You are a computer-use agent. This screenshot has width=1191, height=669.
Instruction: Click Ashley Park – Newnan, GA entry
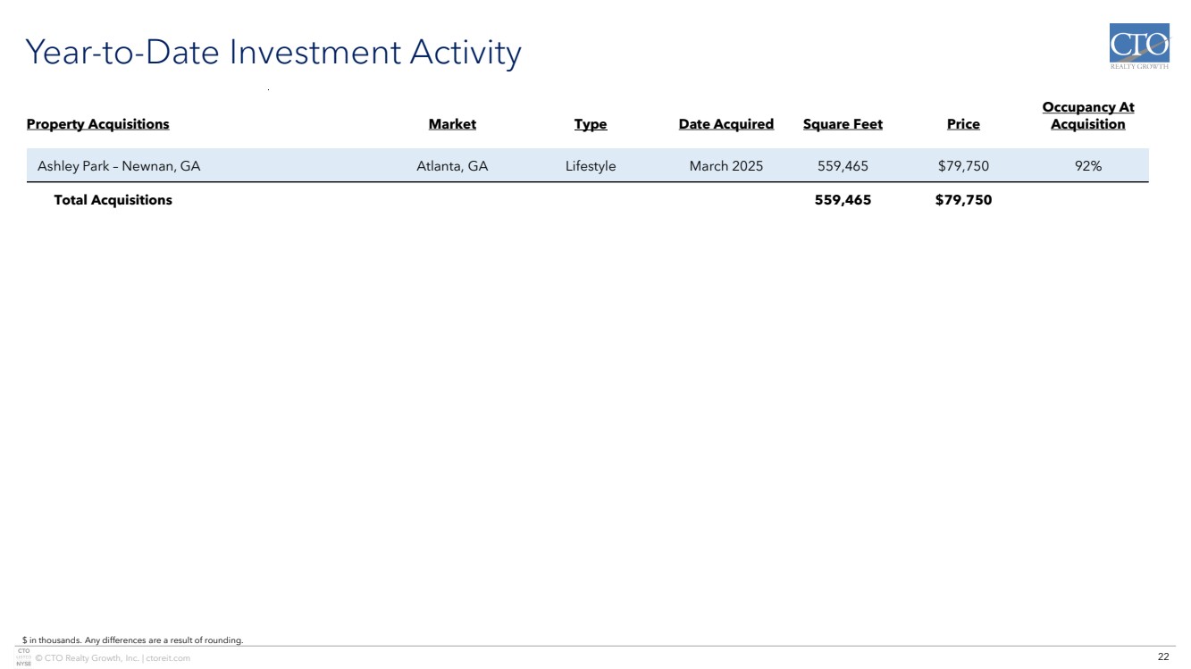119,166
